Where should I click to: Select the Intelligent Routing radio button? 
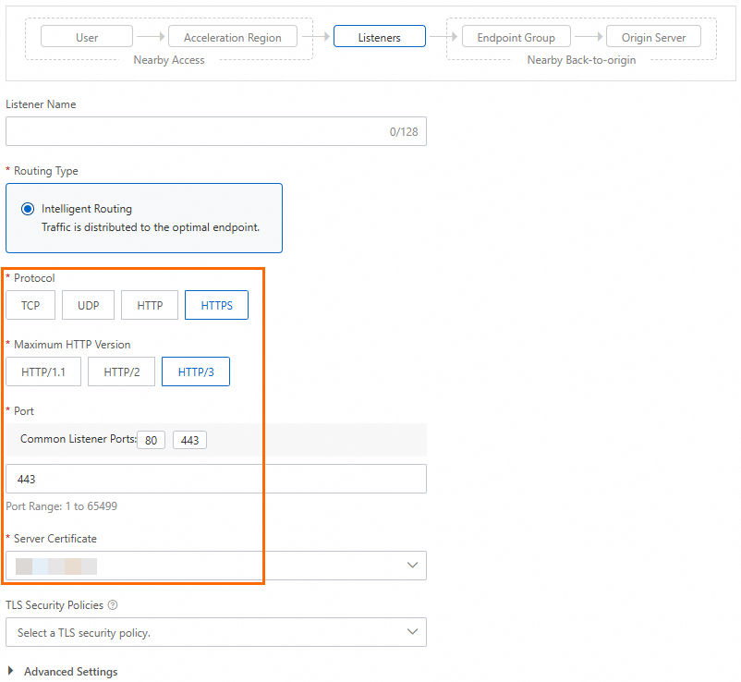click(x=28, y=209)
